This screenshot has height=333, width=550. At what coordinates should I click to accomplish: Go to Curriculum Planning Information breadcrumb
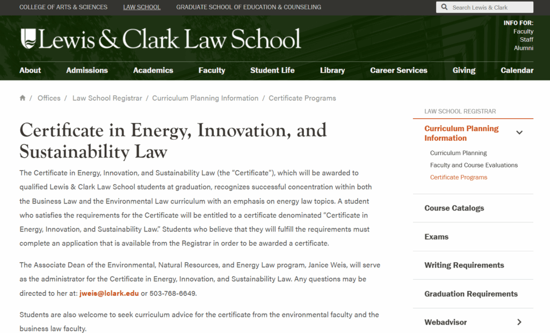(x=205, y=98)
